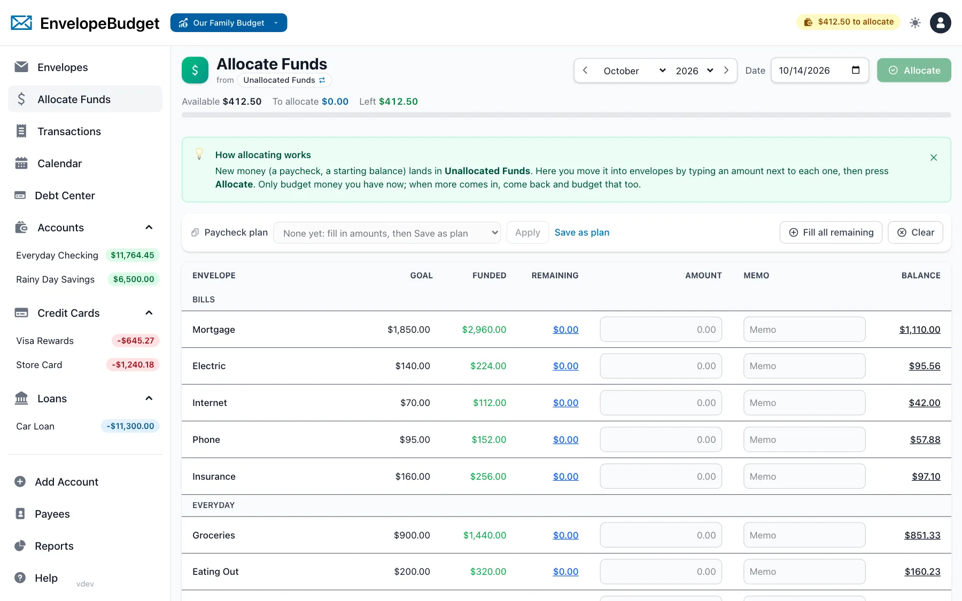Click the Save as plan link
Screen dimensions: 962x601
582,232
